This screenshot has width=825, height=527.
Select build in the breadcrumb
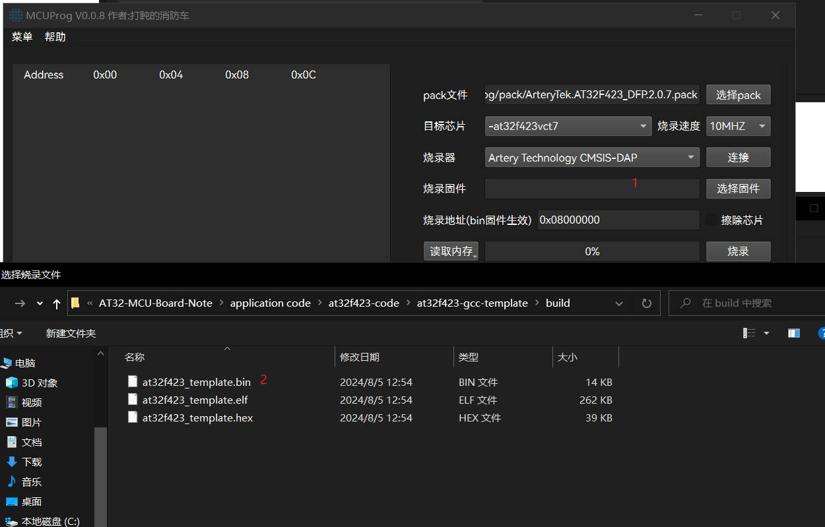(x=558, y=303)
